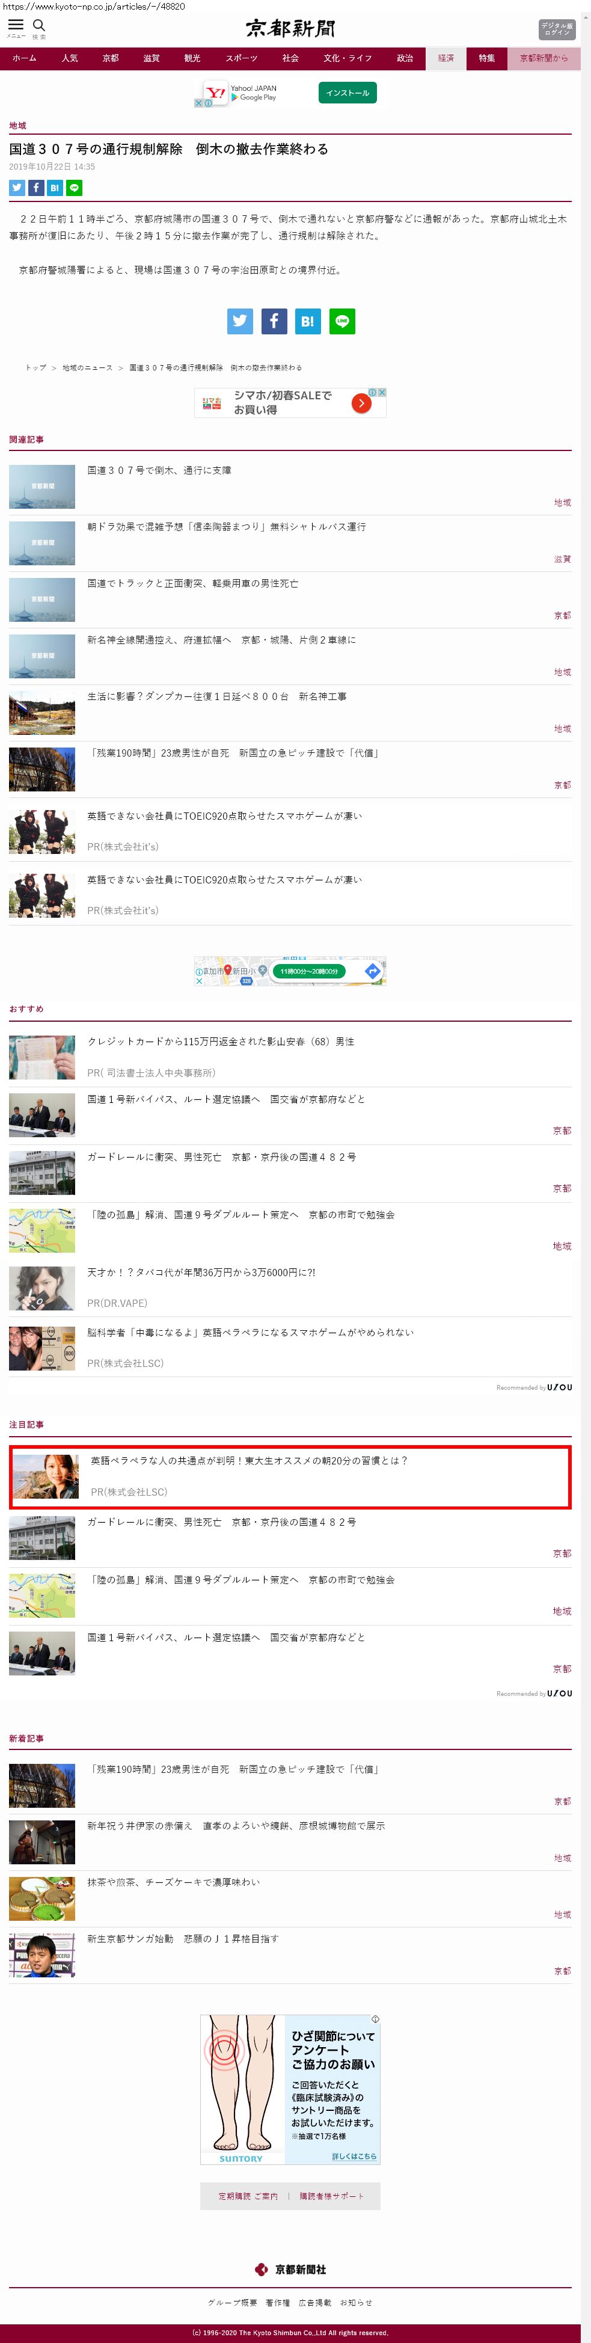Open タバコ代が年間36万円 PR article

[x=202, y=1273]
